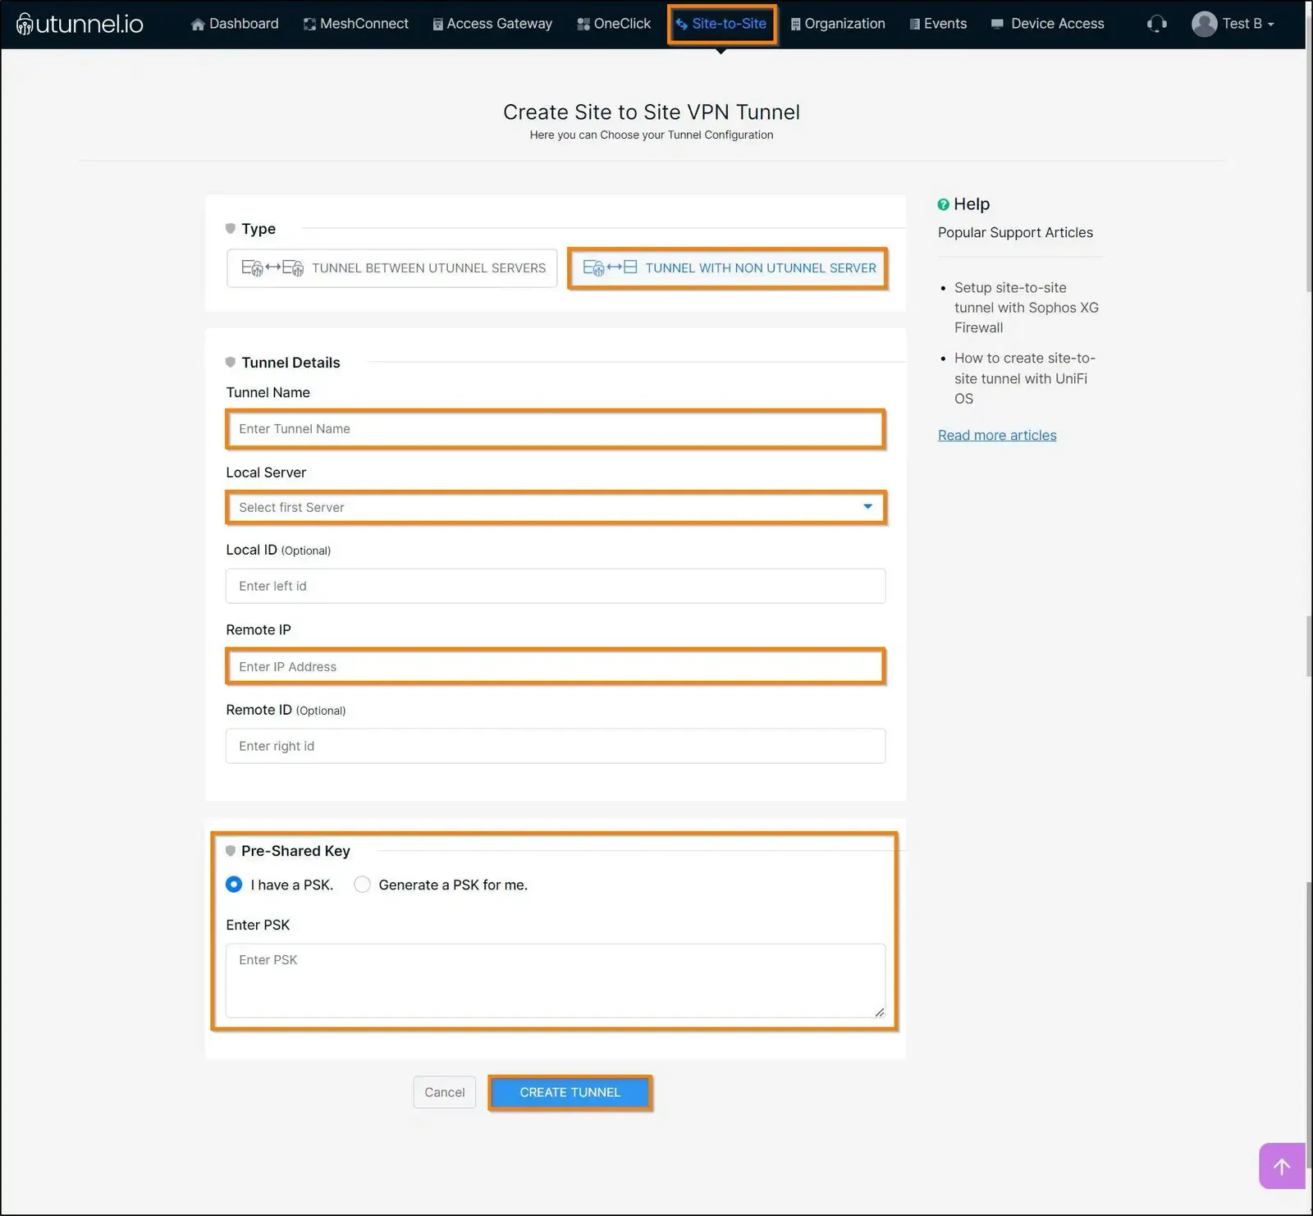Click the server-to-server icon on first type button
This screenshot has width=1313, height=1216.
point(272,268)
